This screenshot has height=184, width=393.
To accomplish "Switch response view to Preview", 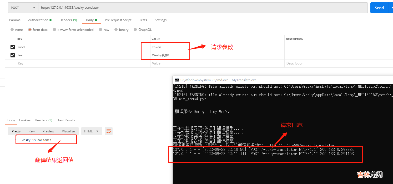I will (x=48, y=131).
